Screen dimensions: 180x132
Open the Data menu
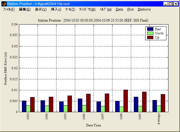pyautogui.click(x=119, y=9)
